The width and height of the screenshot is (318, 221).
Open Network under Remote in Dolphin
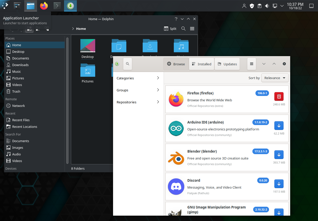click(34, 106)
